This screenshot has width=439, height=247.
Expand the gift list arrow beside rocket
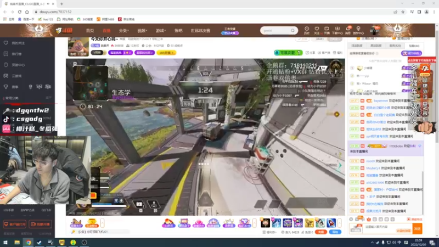[x=339, y=223]
